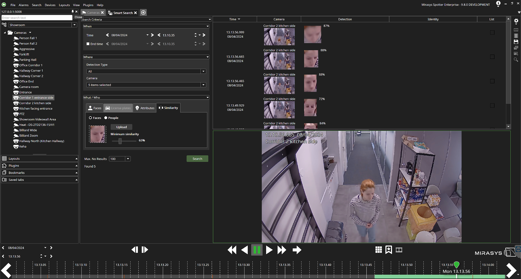This screenshot has height=279, width=521.
Task: Enable the End time checkbox
Action: (x=88, y=44)
